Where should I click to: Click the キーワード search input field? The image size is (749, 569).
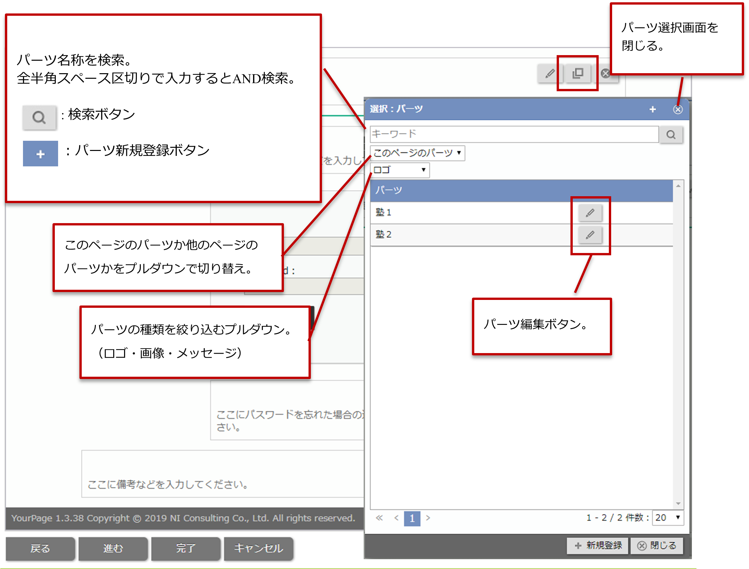514,135
